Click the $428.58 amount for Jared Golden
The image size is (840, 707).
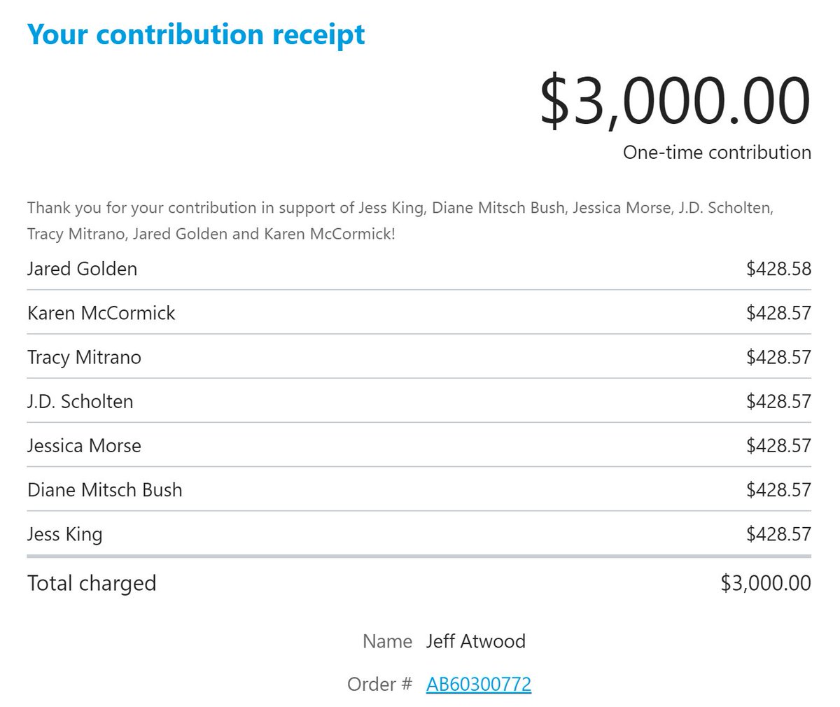[x=778, y=269]
